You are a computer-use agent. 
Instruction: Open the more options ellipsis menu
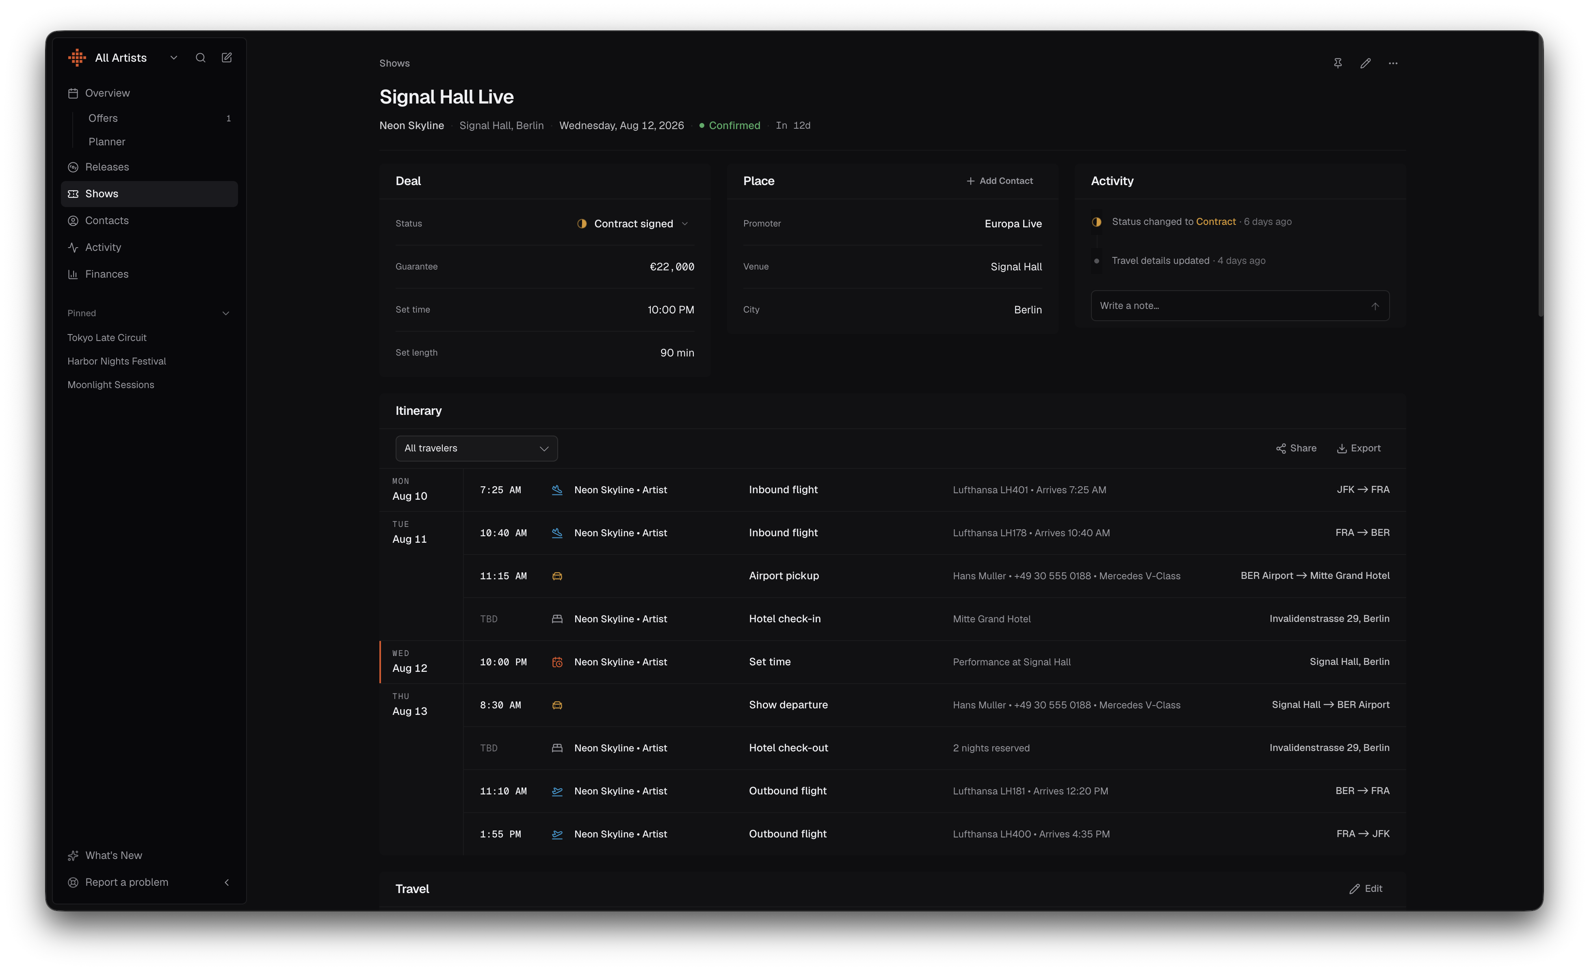click(1393, 63)
